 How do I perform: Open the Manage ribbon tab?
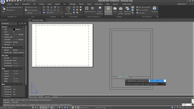[x=72, y=4]
